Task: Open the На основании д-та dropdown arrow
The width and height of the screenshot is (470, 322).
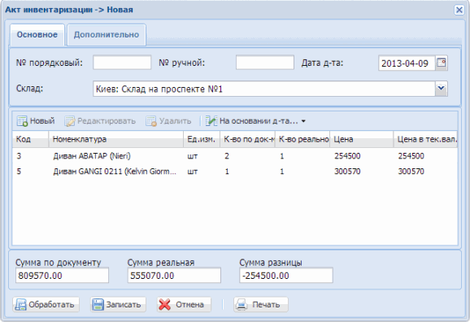Action: pos(303,121)
